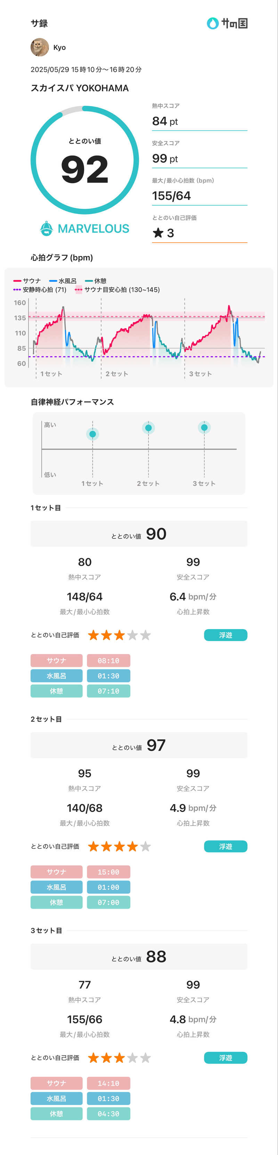The width and height of the screenshot is (278, 1155).
Task: Click the 安静時心拍 (71) legend entry
Action: [x=40, y=290]
